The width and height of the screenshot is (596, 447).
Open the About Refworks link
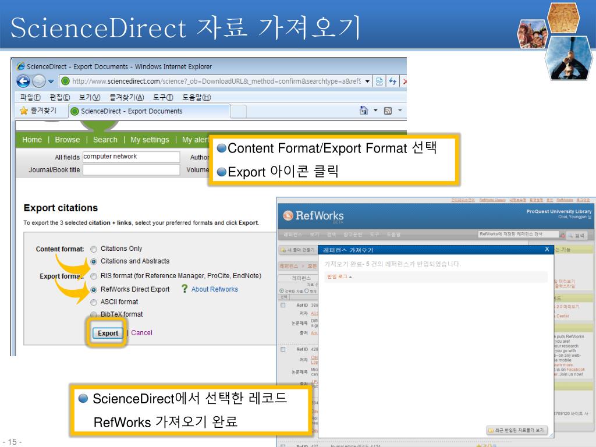(214, 289)
